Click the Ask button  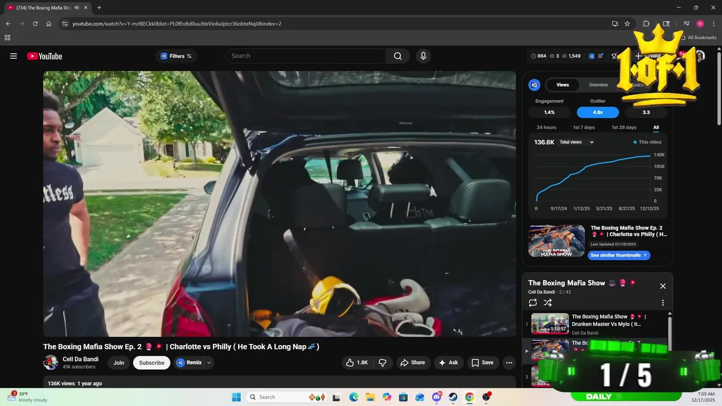pyautogui.click(x=448, y=363)
